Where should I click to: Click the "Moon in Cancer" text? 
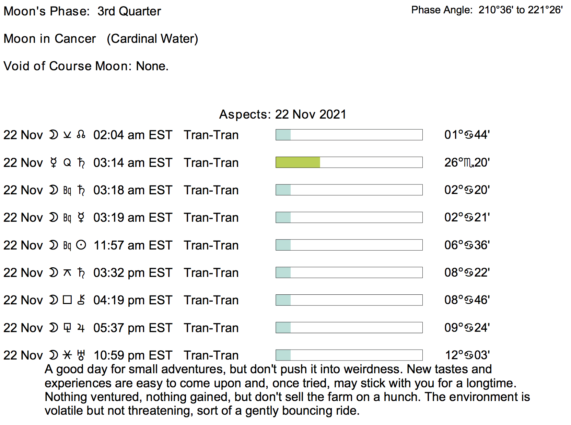(50, 39)
